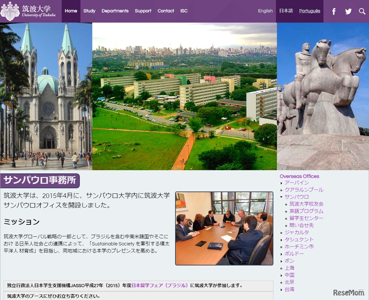This screenshot has width=369, height=300.
Task: Collapse the サンパウロ office section
Action: (x=296, y=196)
